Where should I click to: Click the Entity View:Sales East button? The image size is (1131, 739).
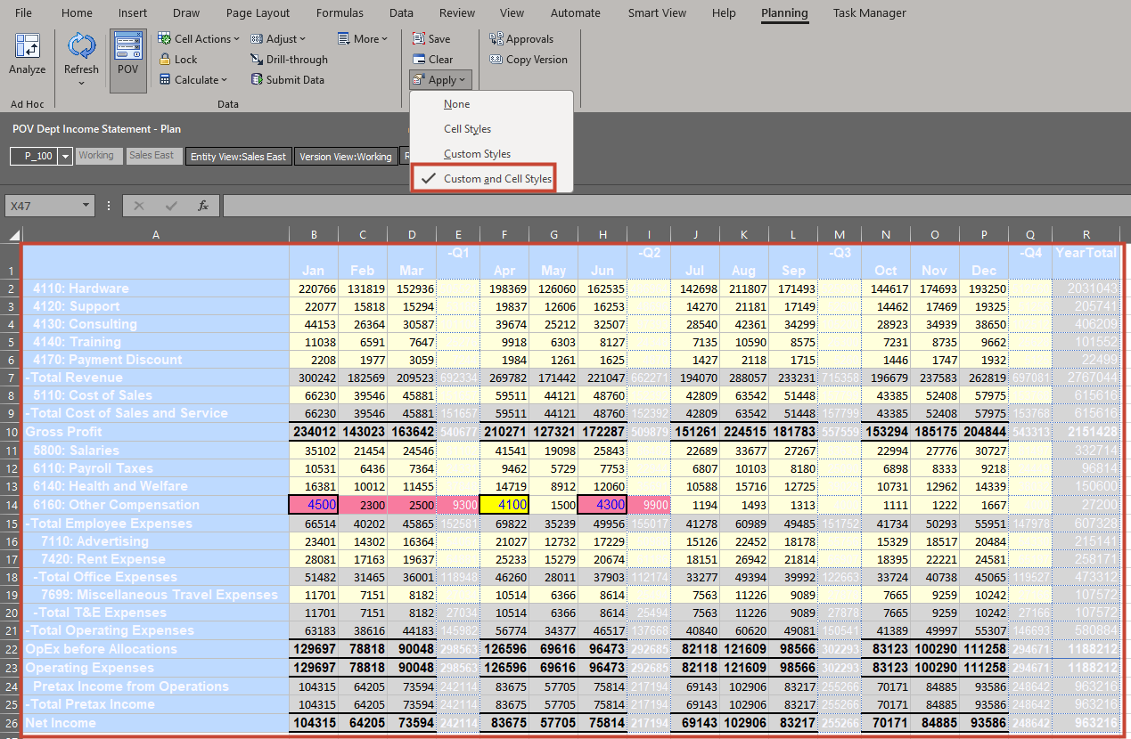pyautogui.click(x=238, y=157)
